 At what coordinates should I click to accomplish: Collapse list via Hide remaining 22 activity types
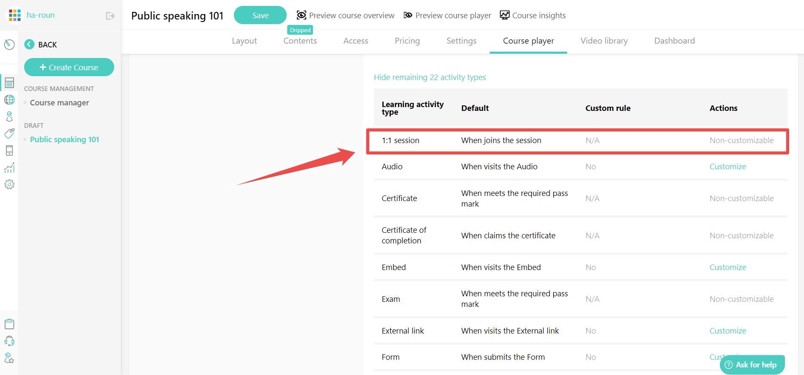[430, 77]
